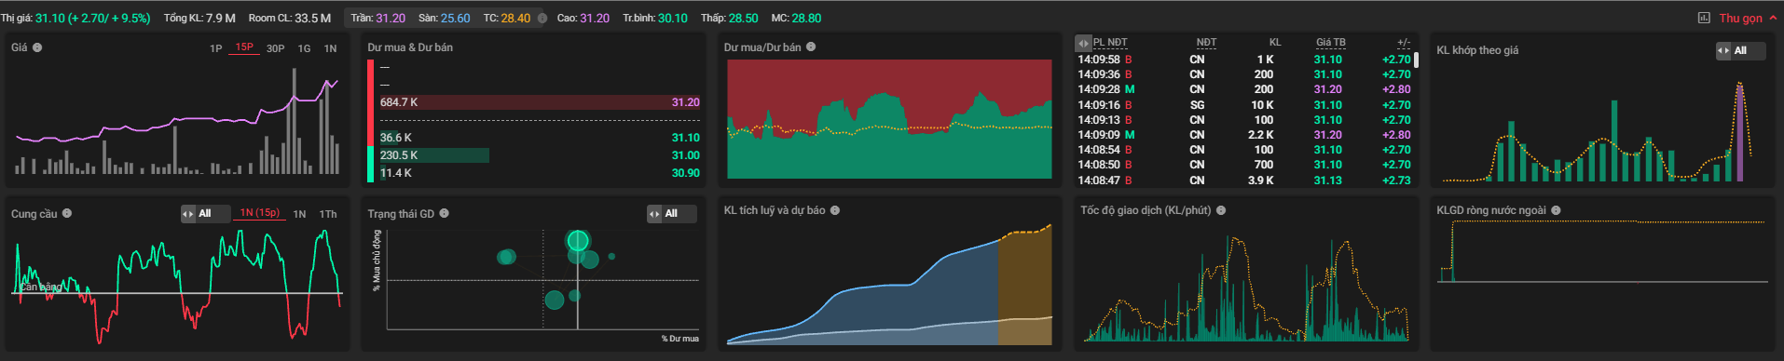
Task: Switch price chart to 1P interval
Action: click(x=216, y=48)
